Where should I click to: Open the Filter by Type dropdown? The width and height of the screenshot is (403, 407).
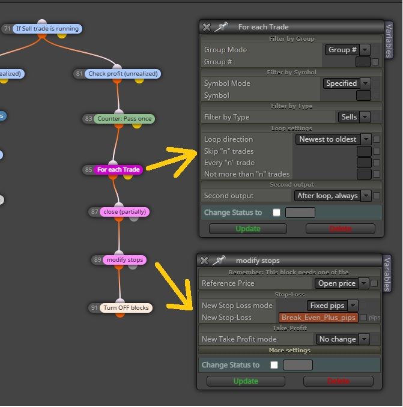(354, 117)
